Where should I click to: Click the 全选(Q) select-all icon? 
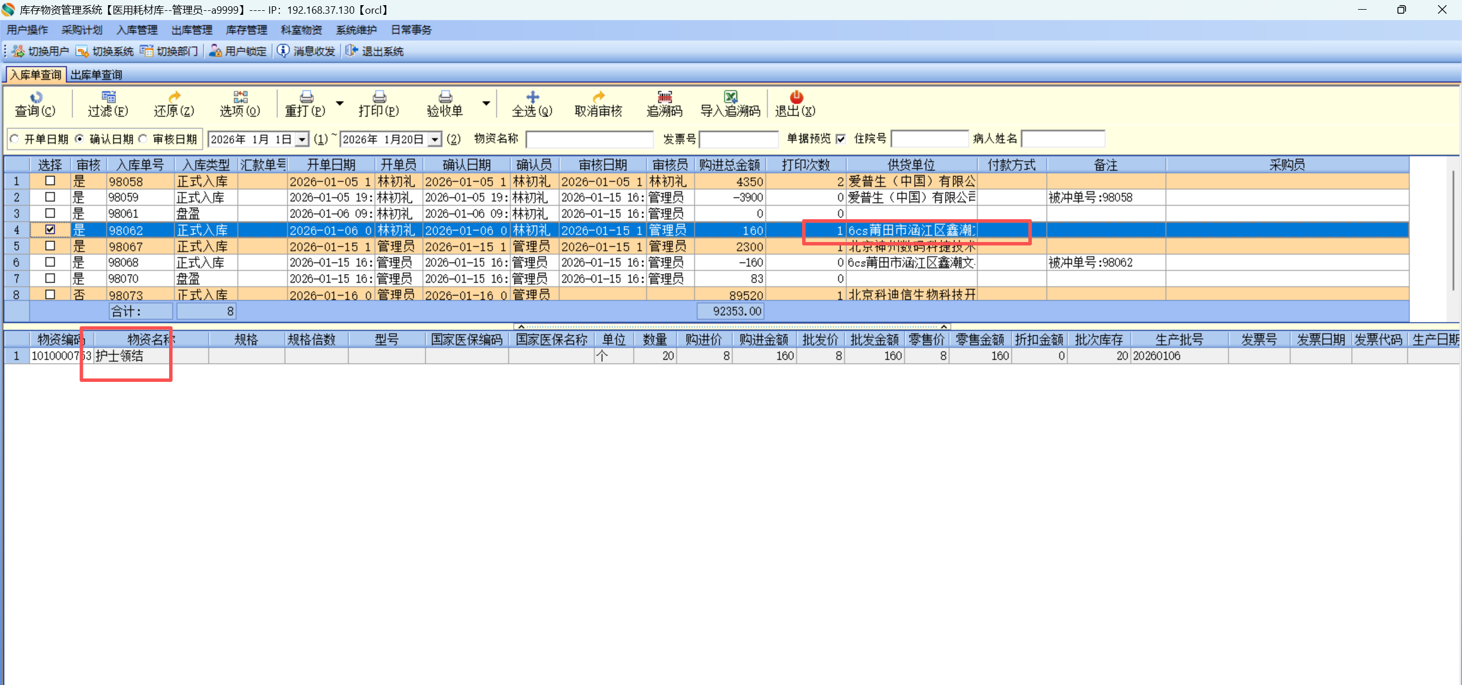click(532, 98)
